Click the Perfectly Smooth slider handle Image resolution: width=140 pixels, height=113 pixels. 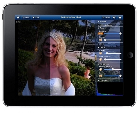pyautogui.click(x=113, y=69)
